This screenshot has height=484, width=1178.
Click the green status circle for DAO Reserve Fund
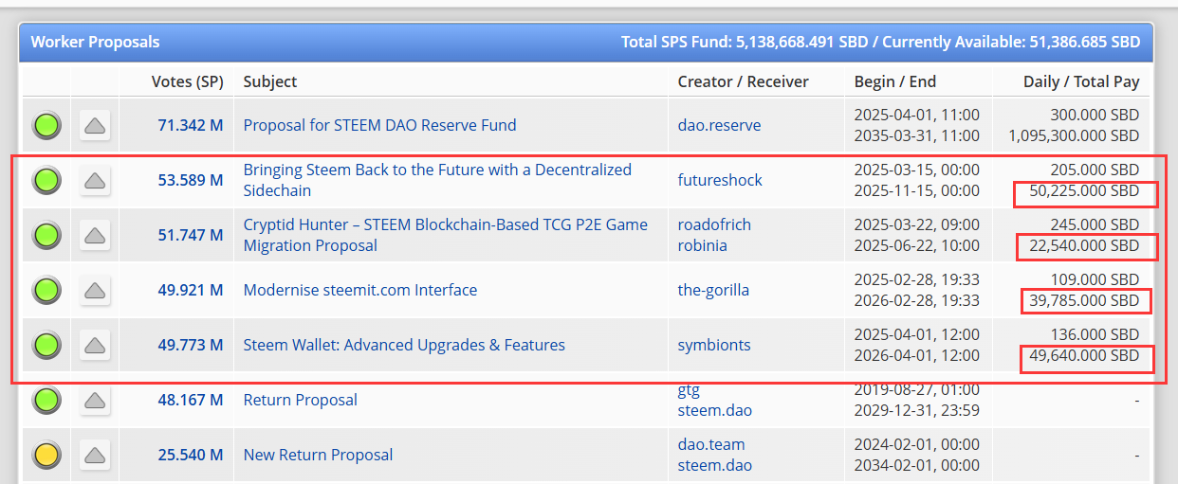point(46,125)
